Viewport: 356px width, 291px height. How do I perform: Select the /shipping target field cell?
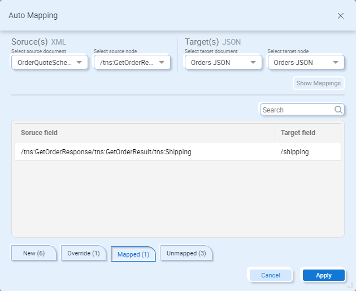pos(308,151)
